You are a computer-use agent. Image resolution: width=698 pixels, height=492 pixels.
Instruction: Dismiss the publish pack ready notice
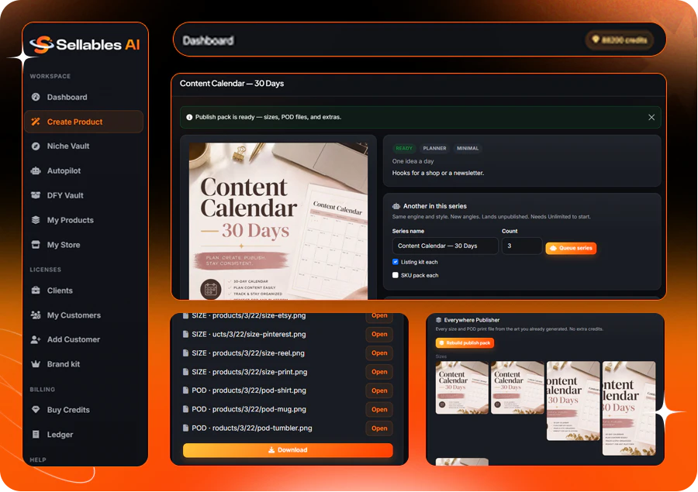click(651, 118)
